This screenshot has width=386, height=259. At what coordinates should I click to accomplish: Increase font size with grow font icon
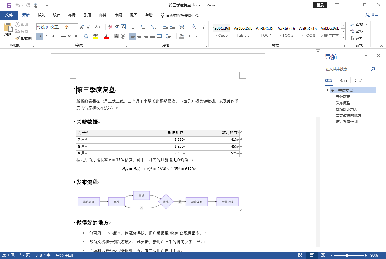[x=82, y=27]
